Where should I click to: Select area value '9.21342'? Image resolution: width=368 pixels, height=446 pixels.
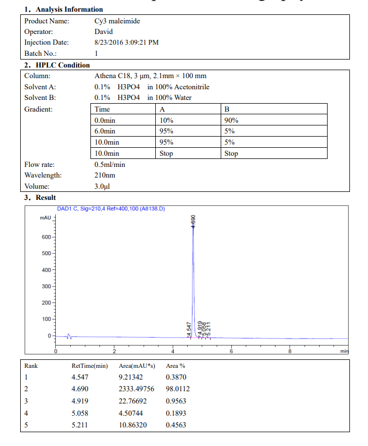[x=131, y=377]
